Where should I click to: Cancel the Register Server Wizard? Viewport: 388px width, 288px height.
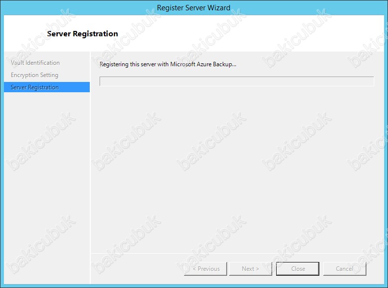point(344,269)
